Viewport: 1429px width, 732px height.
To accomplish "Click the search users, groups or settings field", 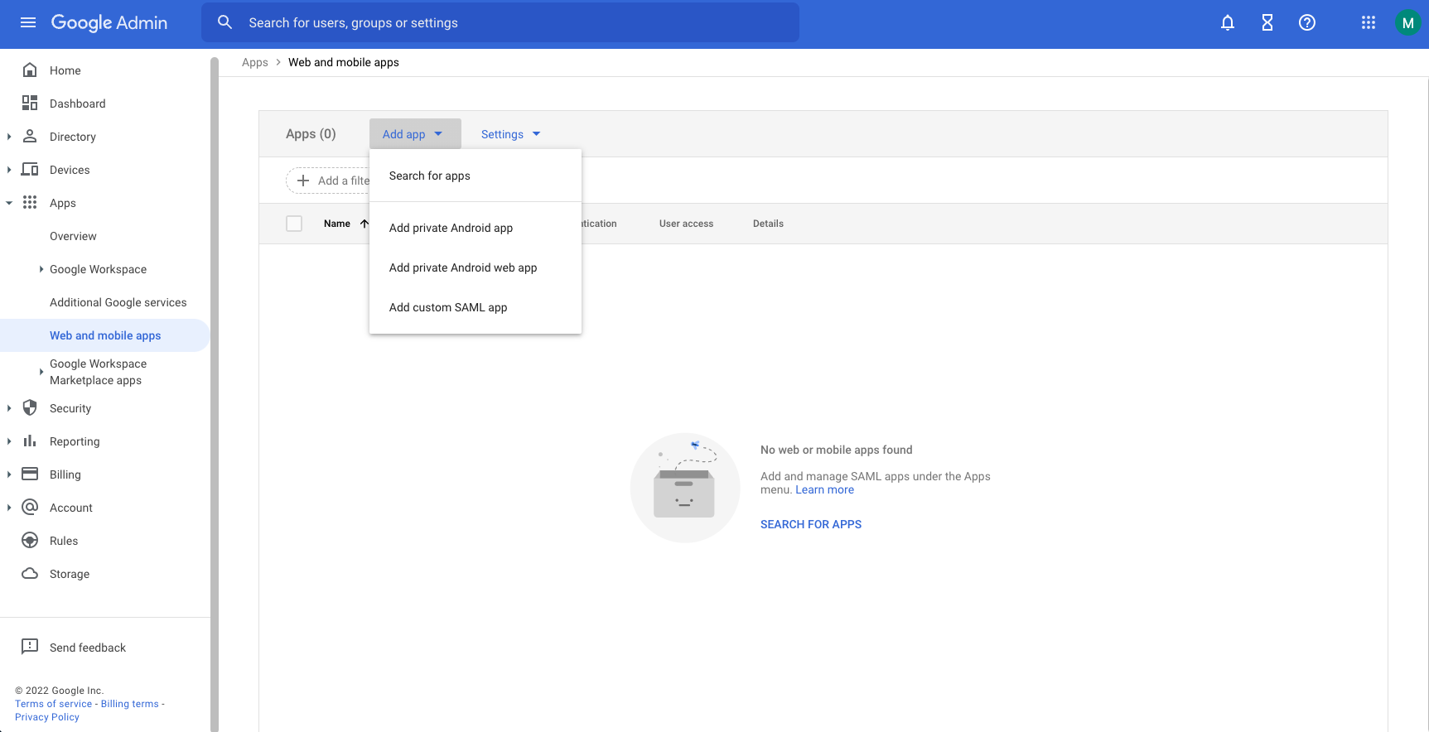I will (500, 23).
